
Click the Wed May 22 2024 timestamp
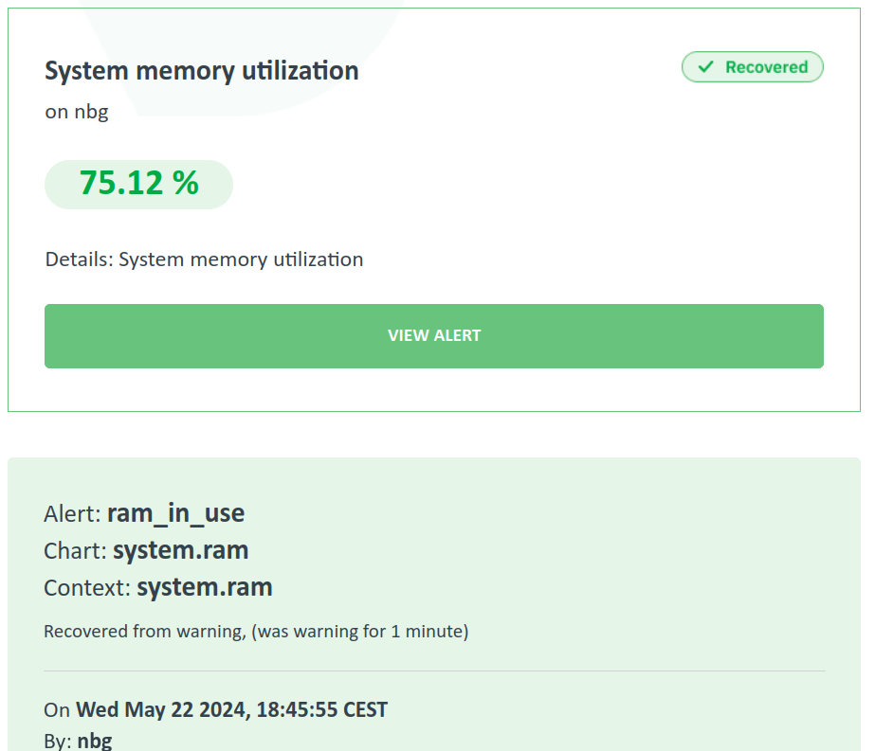pyautogui.click(x=231, y=709)
